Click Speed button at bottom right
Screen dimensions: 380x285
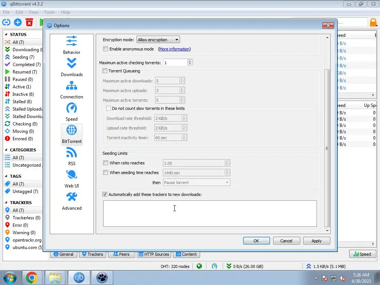(x=362, y=254)
